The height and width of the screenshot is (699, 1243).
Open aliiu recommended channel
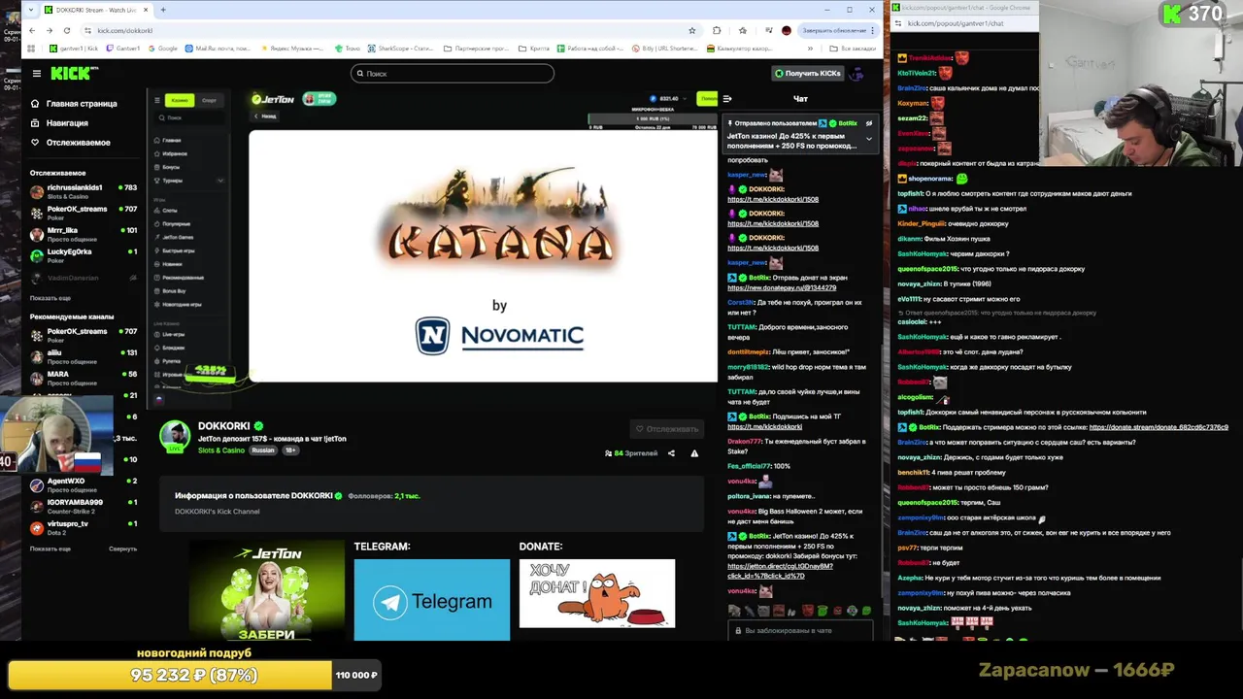(83, 356)
